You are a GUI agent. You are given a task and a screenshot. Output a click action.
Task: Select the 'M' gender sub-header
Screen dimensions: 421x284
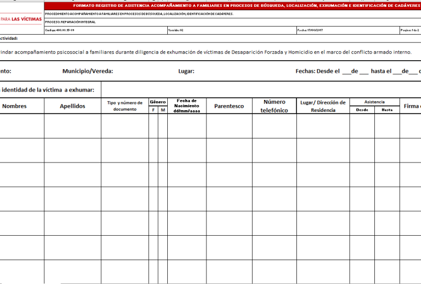click(163, 110)
